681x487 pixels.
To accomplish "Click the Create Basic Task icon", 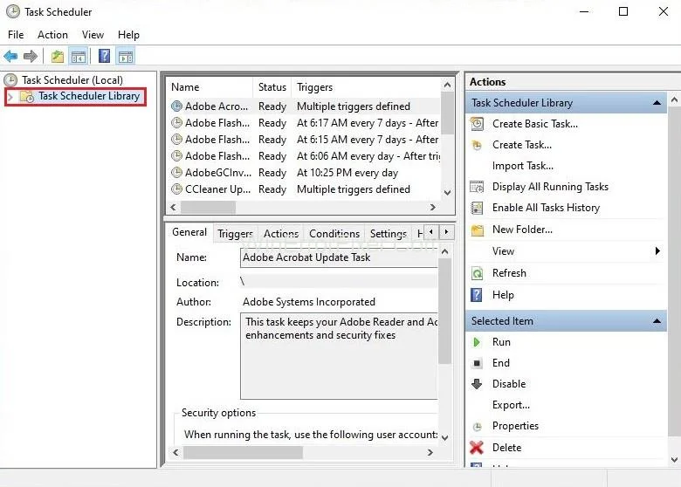I will click(477, 124).
